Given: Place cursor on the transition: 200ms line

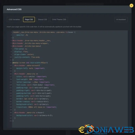Looking at the screenshot, I should point(36,107).
